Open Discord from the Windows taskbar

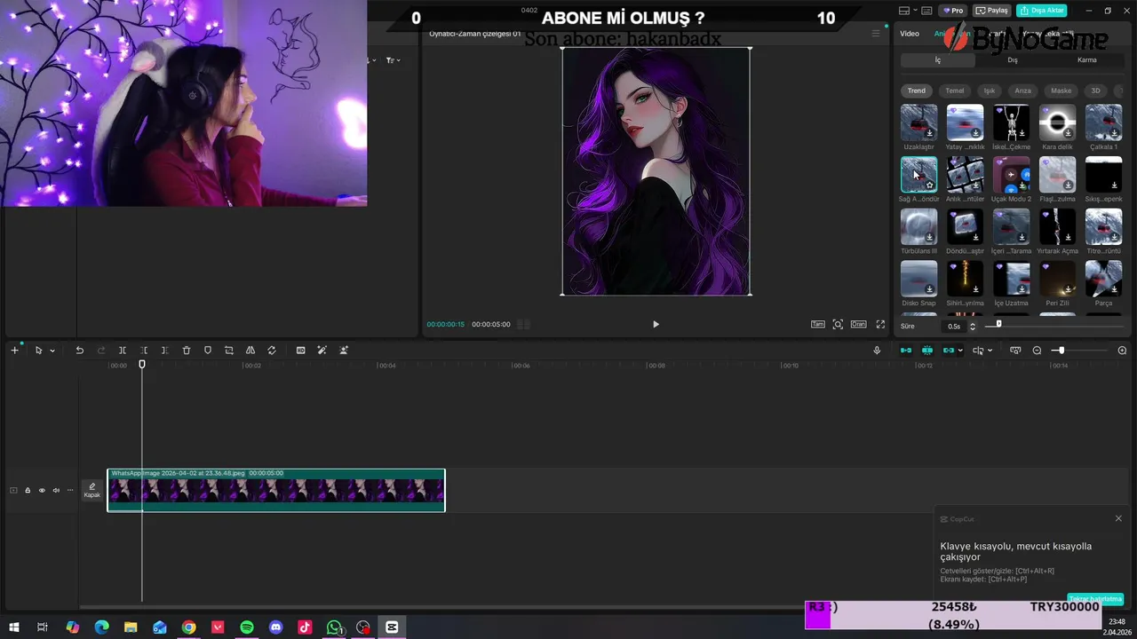coord(276,627)
